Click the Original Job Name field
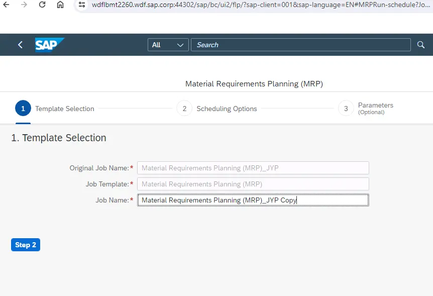Image resolution: width=433 pixels, height=296 pixels. point(253,168)
